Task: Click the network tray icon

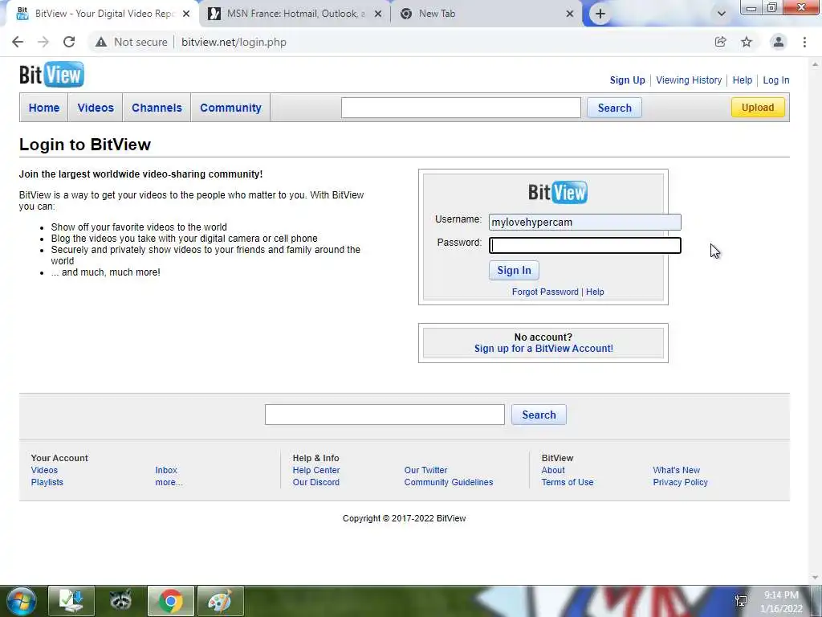Action: click(741, 601)
